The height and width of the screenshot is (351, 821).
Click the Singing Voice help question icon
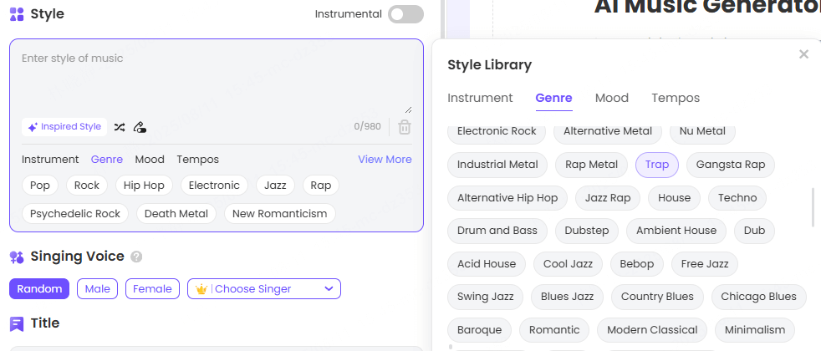click(x=136, y=257)
